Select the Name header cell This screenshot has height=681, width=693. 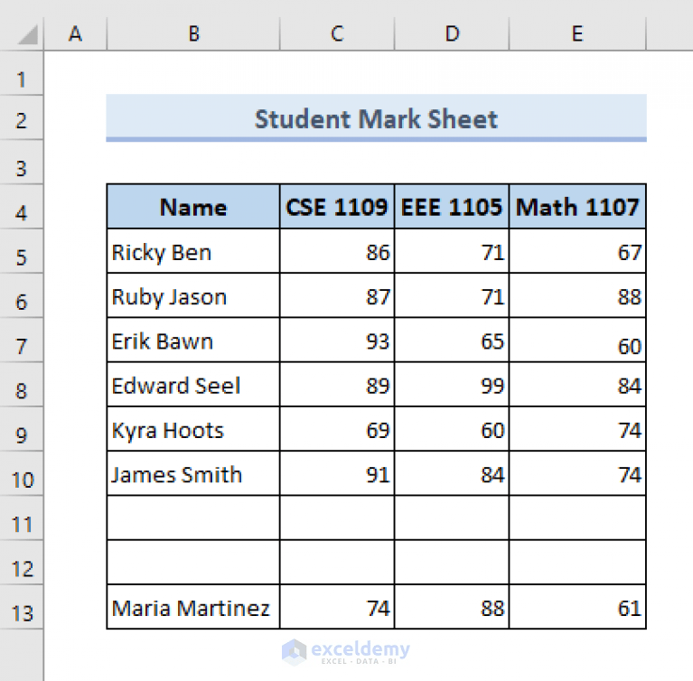[x=193, y=206]
